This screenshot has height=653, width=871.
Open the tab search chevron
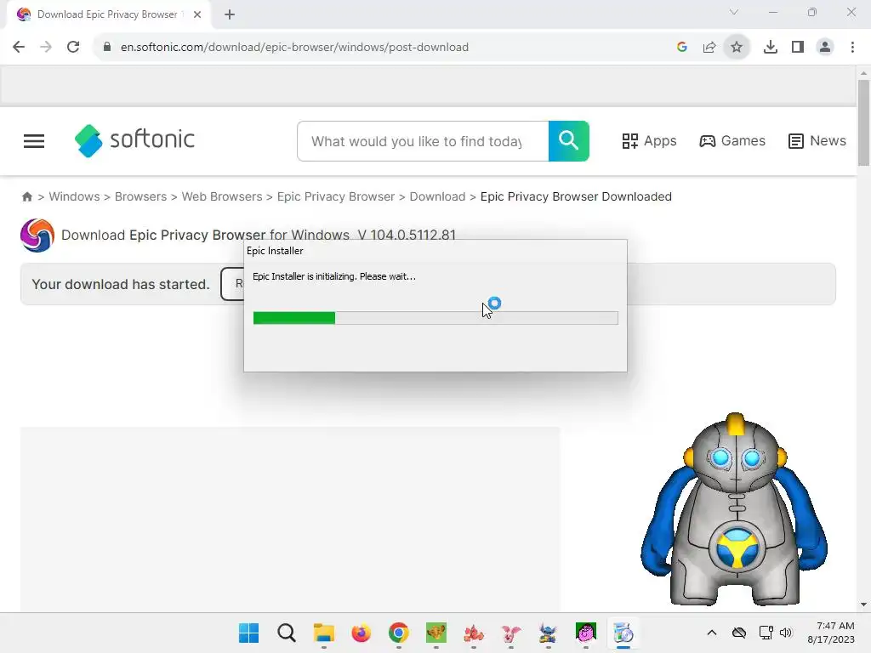point(734,12)
